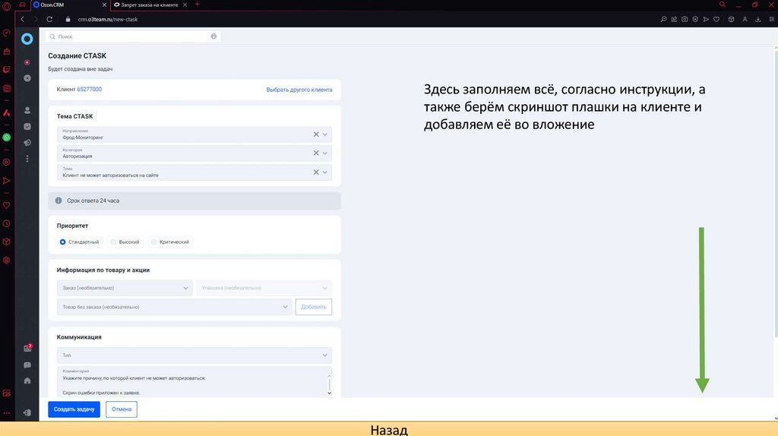Clear the Тема field selection
Image resolution: width=778 pixels, height=436 pixels.
tap(315, 172)
